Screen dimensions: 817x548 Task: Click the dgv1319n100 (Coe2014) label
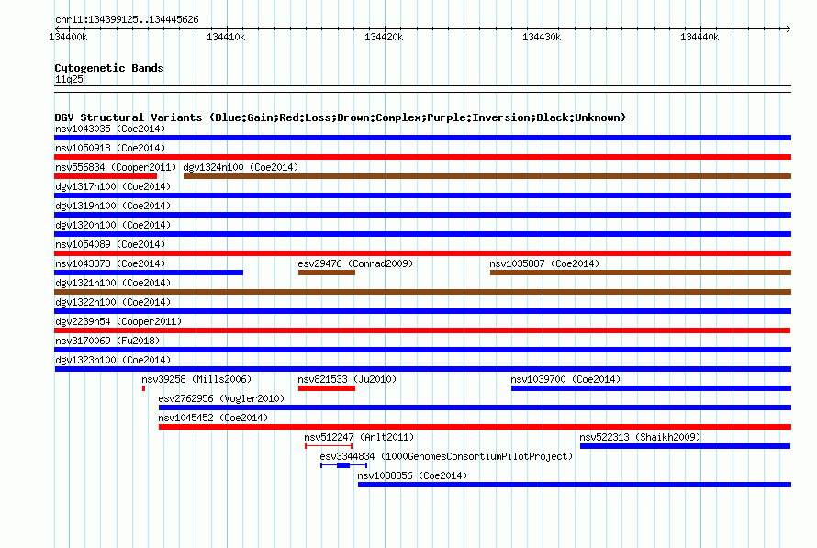tap(113, 206)
